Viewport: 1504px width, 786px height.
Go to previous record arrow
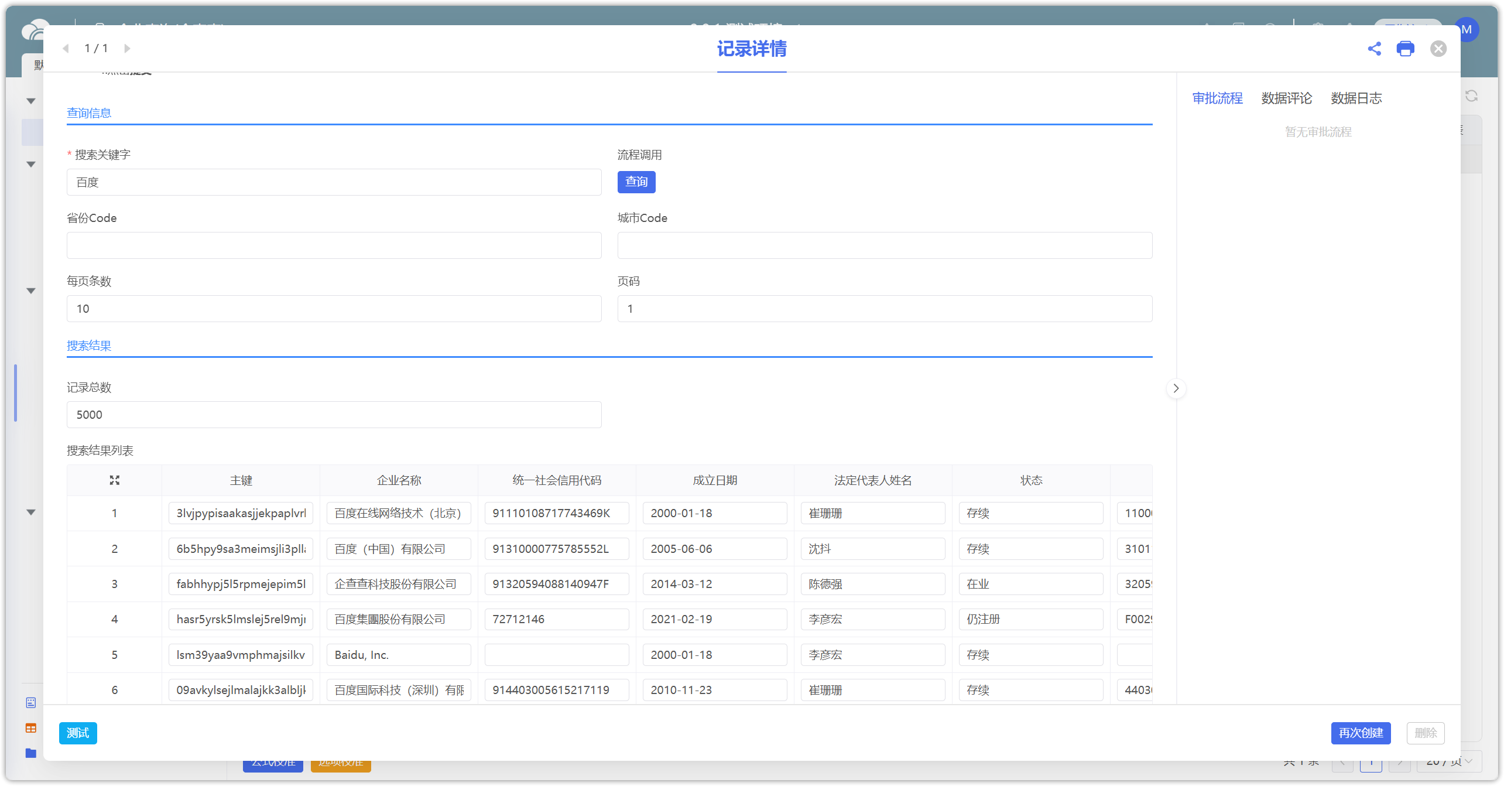click(66, 49)
